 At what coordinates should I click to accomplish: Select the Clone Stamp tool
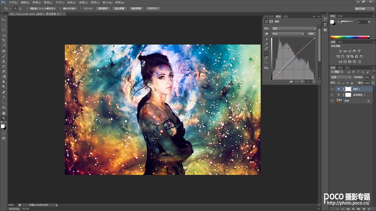pyautogui.click(x=4, y=61)
